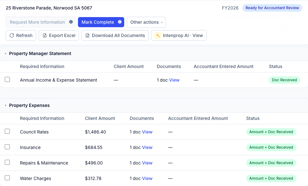Viewport: 308px width, 186px height.
Task: View the Council Rates document
Action: point(147,132)
